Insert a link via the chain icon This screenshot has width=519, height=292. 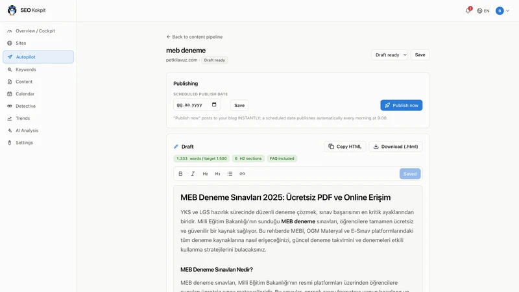point(242,174)
